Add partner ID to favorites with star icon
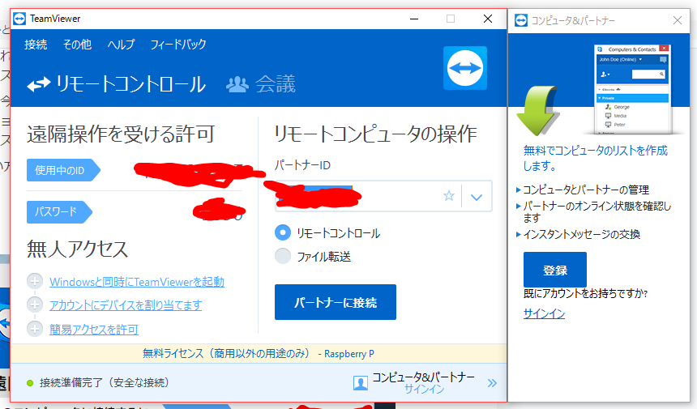 pyautogui.click(x=449, y=196)
